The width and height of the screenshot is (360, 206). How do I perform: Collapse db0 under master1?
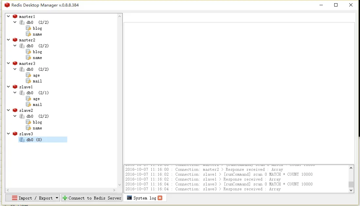15,22
